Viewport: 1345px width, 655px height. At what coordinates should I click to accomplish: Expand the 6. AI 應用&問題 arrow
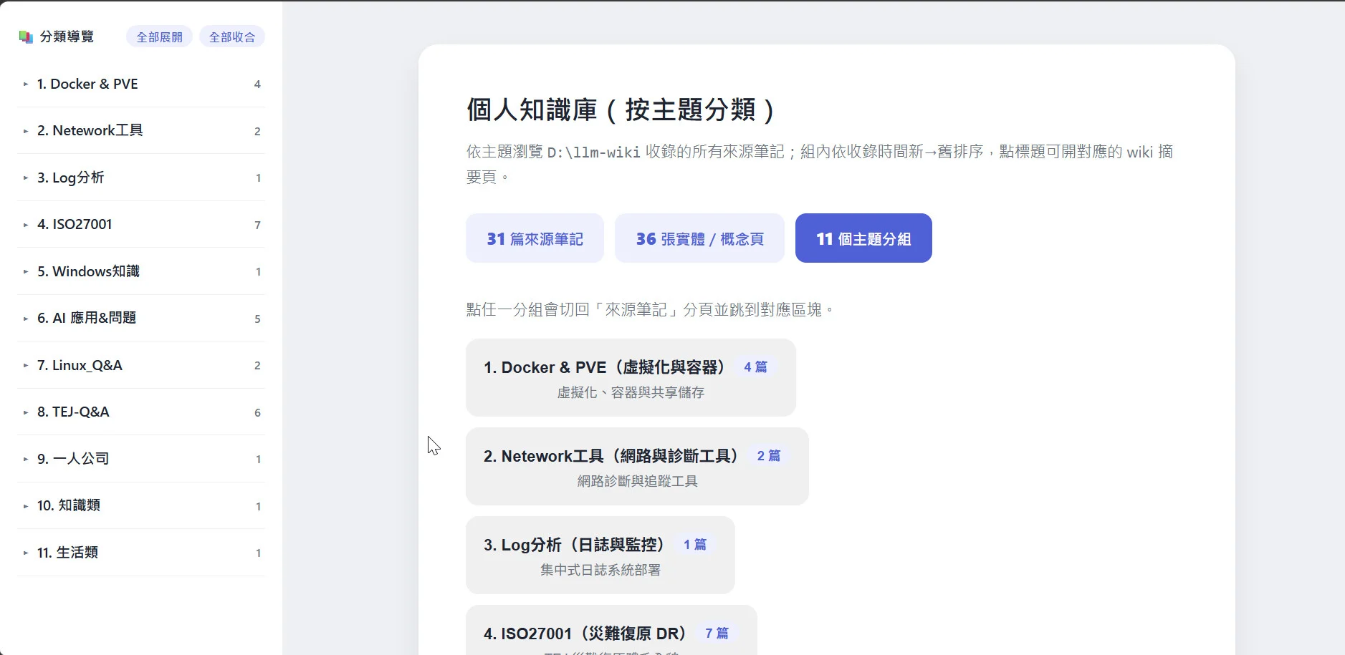(26, 319)
